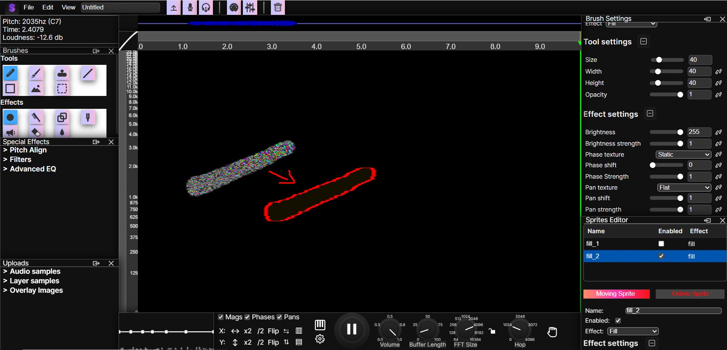Collapse the bottom Effect settings section
The image size is (727, 350).
click(x=652, y=343)
